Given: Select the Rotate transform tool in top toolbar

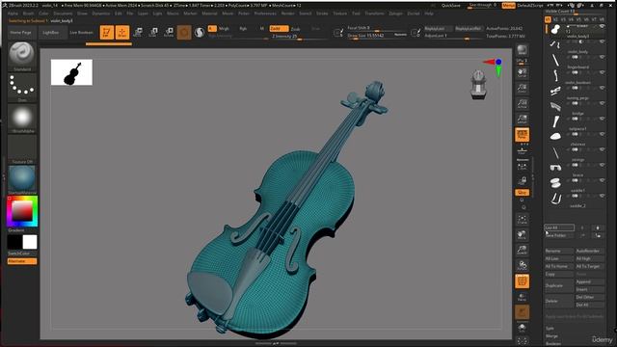Looking at the screenshot, I should click(x=169, y=32).
